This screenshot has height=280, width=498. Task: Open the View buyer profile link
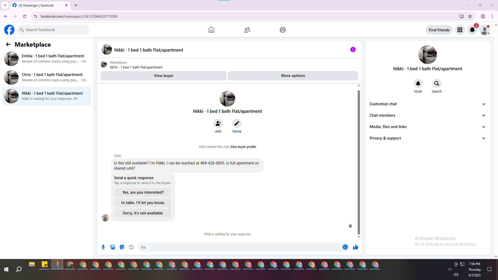pyautogui.click(x=243, y=147)
